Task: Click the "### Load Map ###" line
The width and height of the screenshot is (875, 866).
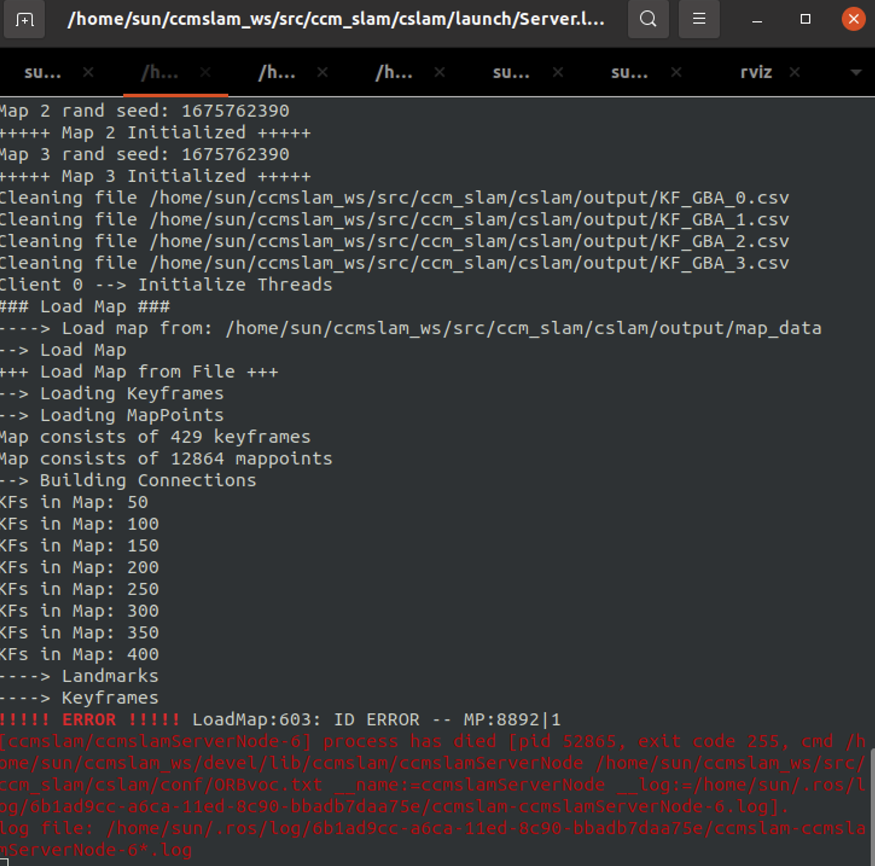Action: tap(85, 306)
